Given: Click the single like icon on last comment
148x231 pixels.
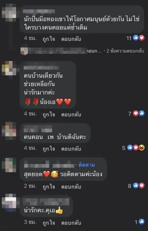Looking at the screenshot, I should (142, 222).
